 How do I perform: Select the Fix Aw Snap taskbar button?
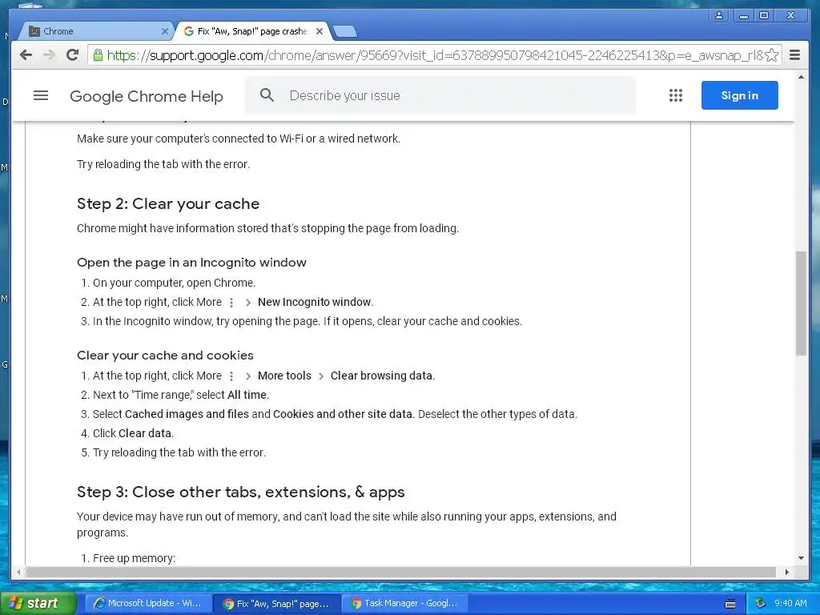tap(277, 603)
